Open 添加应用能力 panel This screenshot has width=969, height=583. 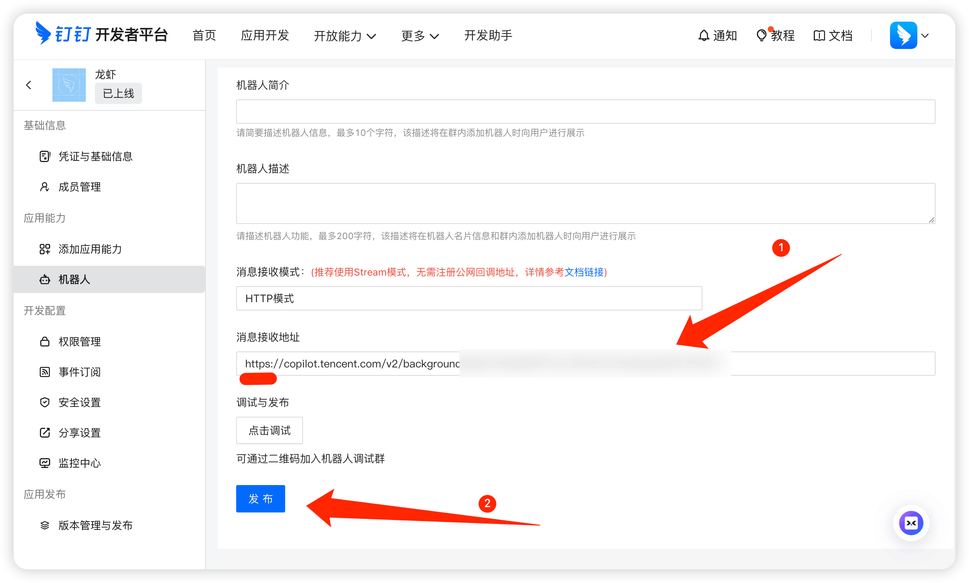(x=90, y=249)
